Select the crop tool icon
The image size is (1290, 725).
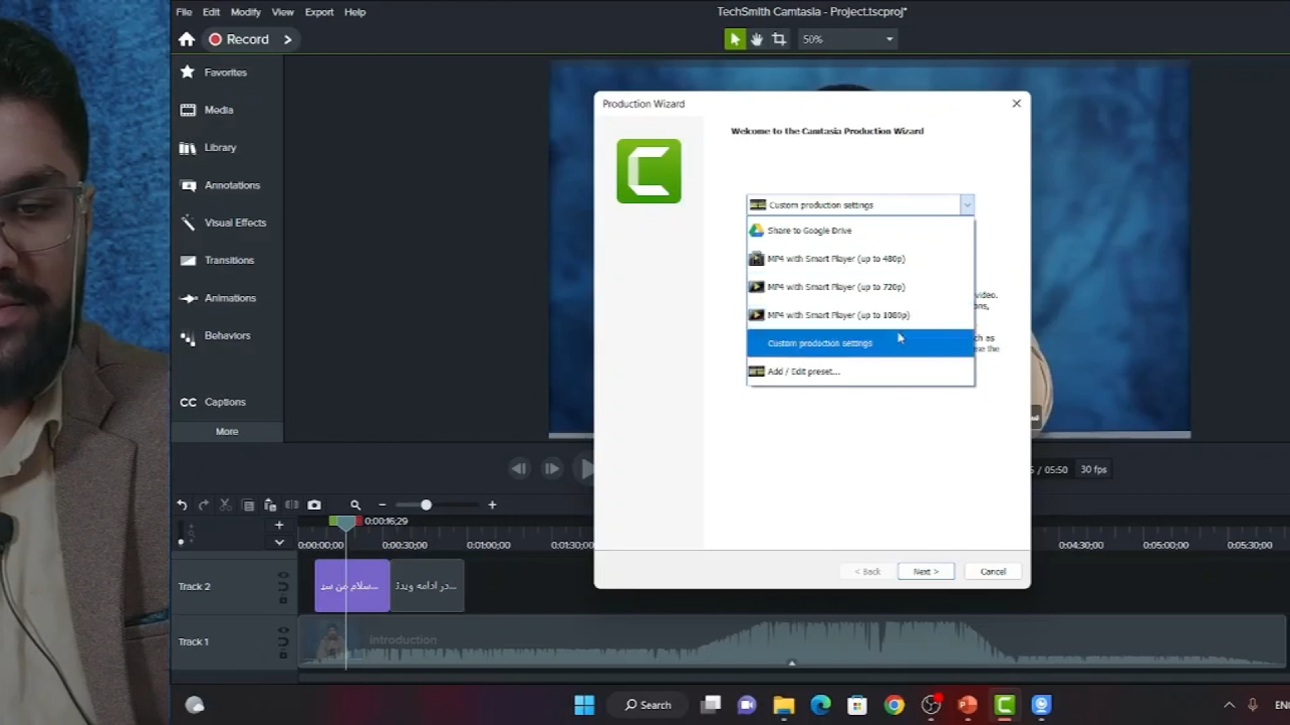point(779,39)
